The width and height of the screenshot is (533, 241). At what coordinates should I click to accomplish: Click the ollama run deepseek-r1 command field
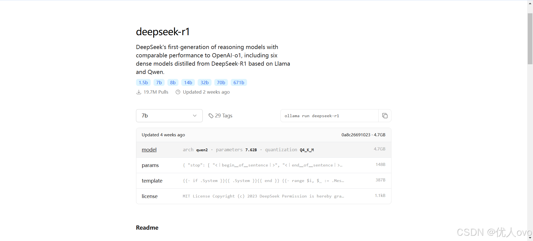pyautogui.click(x=329, y=116)
